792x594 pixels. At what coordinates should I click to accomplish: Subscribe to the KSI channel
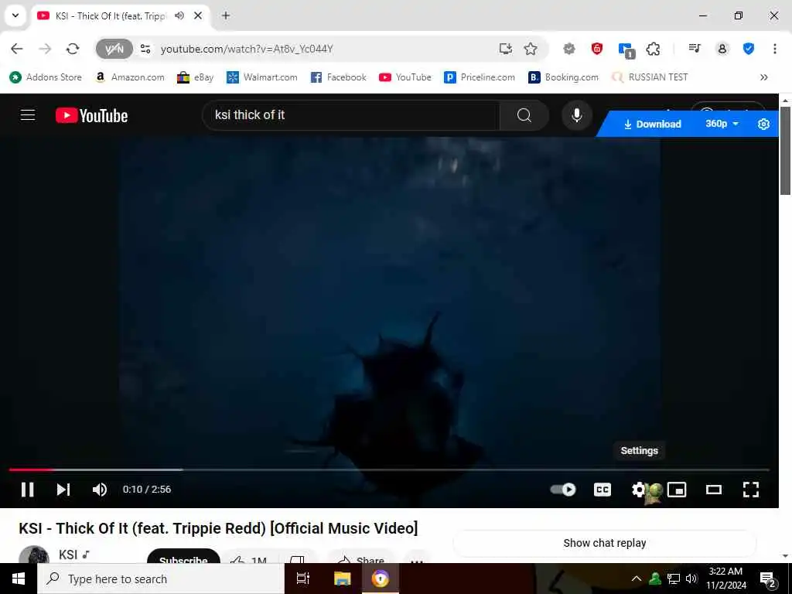click(183, 557)
